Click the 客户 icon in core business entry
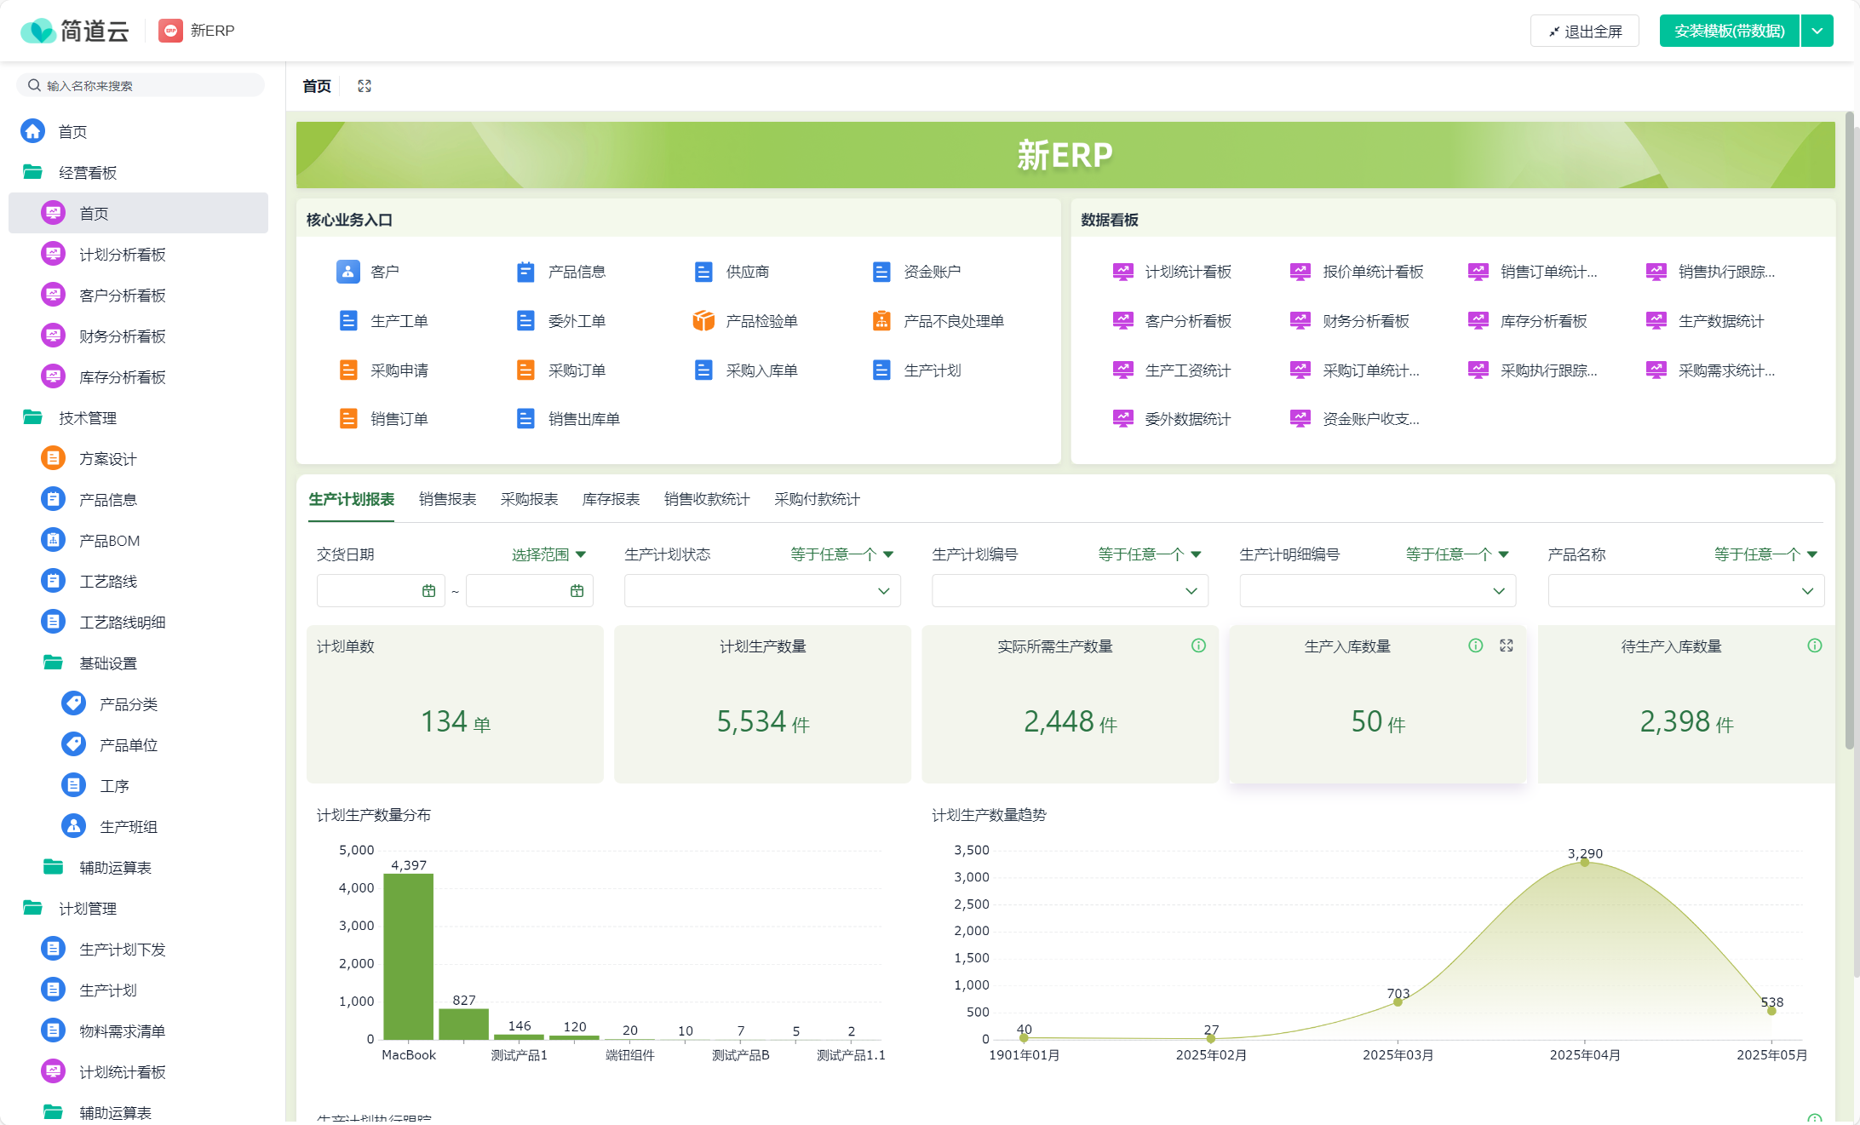The image size is (1860, 1125). click(347, 272)
